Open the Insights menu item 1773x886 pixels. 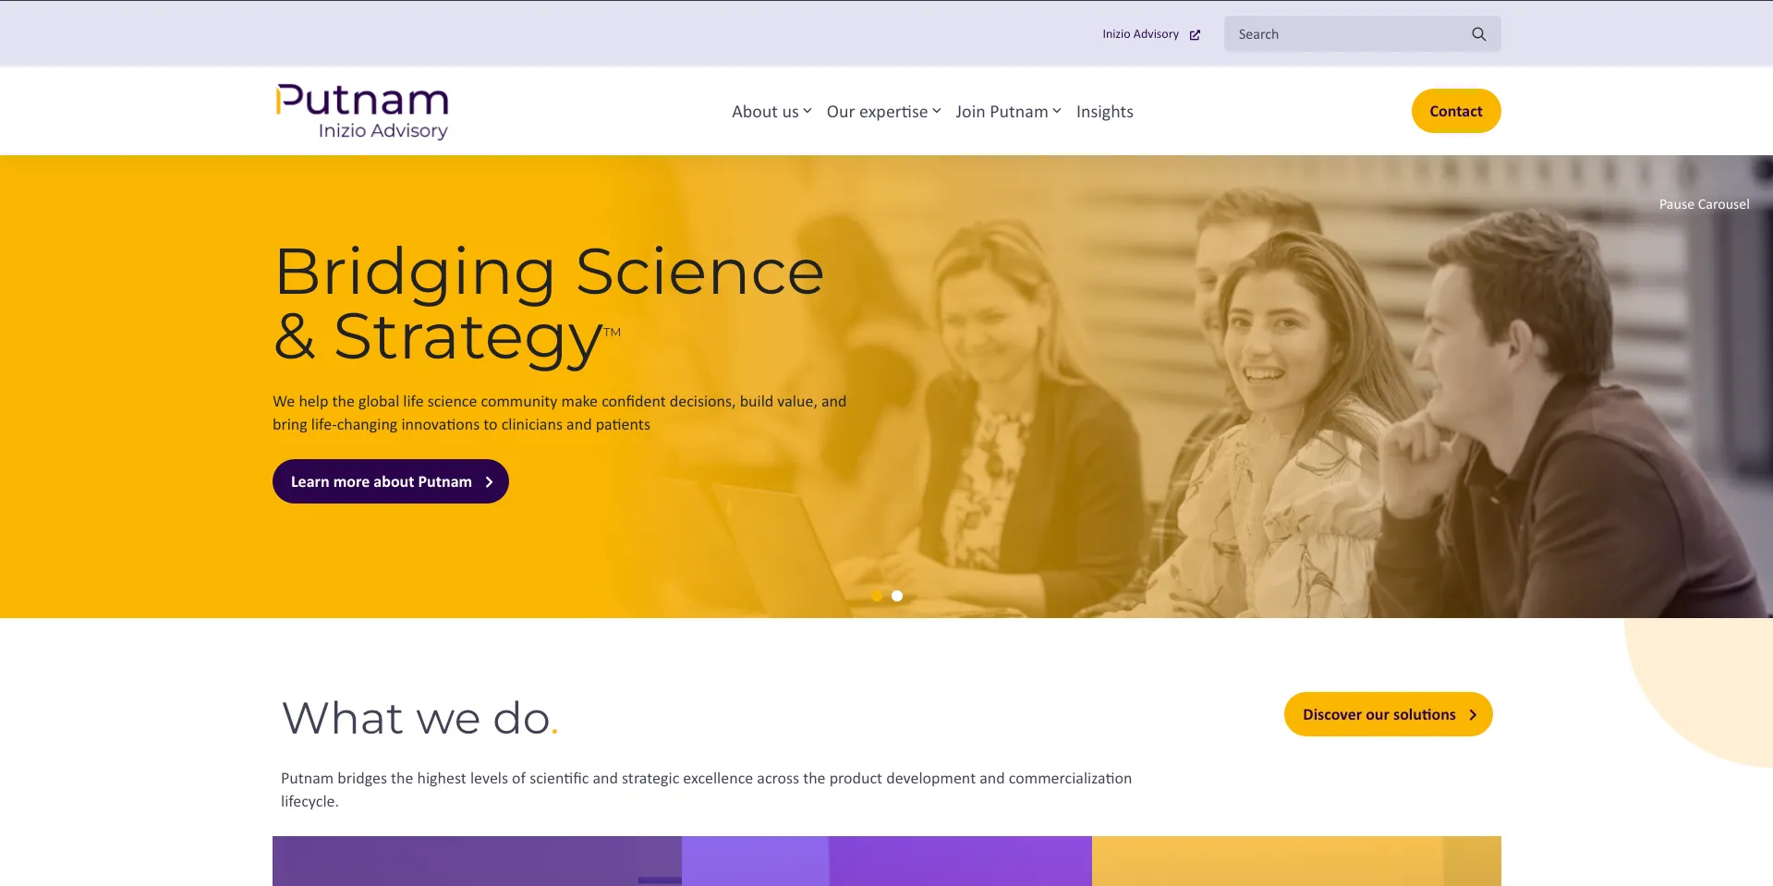point(1104,112)
